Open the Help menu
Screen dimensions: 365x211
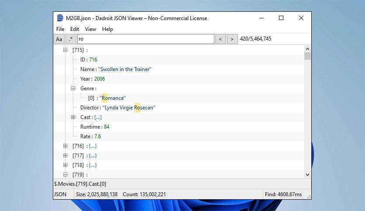107,29
